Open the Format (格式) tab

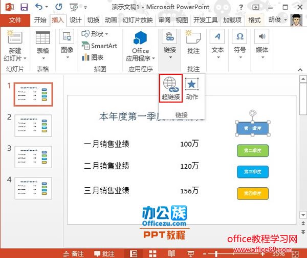(254, 20)
